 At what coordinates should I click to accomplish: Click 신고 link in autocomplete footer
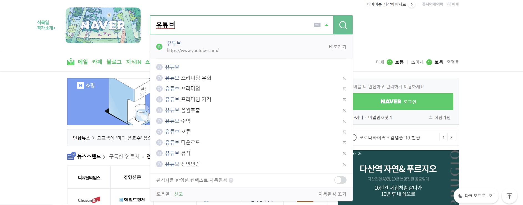pyautogui.click(x=178, y=194)
